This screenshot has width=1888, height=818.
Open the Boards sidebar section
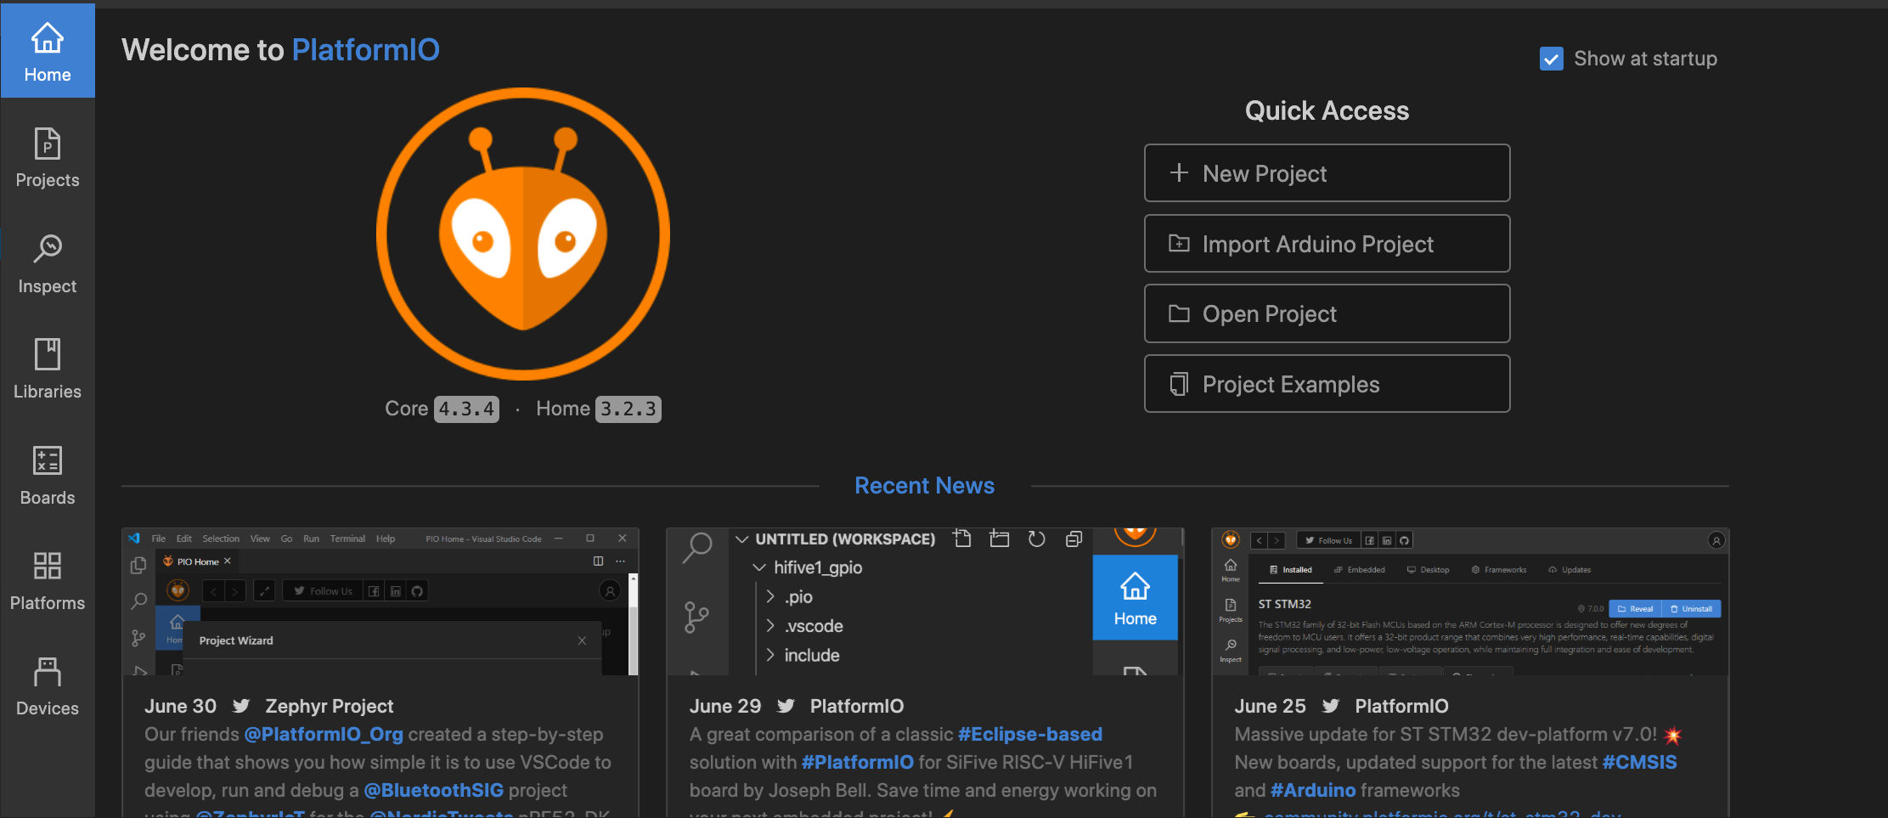48,476
